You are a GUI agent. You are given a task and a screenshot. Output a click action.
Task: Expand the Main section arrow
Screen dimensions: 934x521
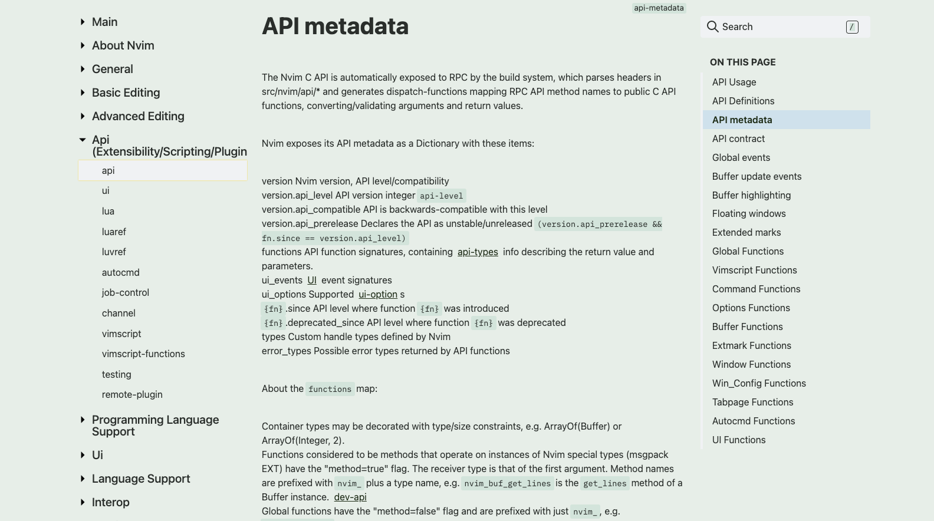pyautogui.click(x=83, y=22)
